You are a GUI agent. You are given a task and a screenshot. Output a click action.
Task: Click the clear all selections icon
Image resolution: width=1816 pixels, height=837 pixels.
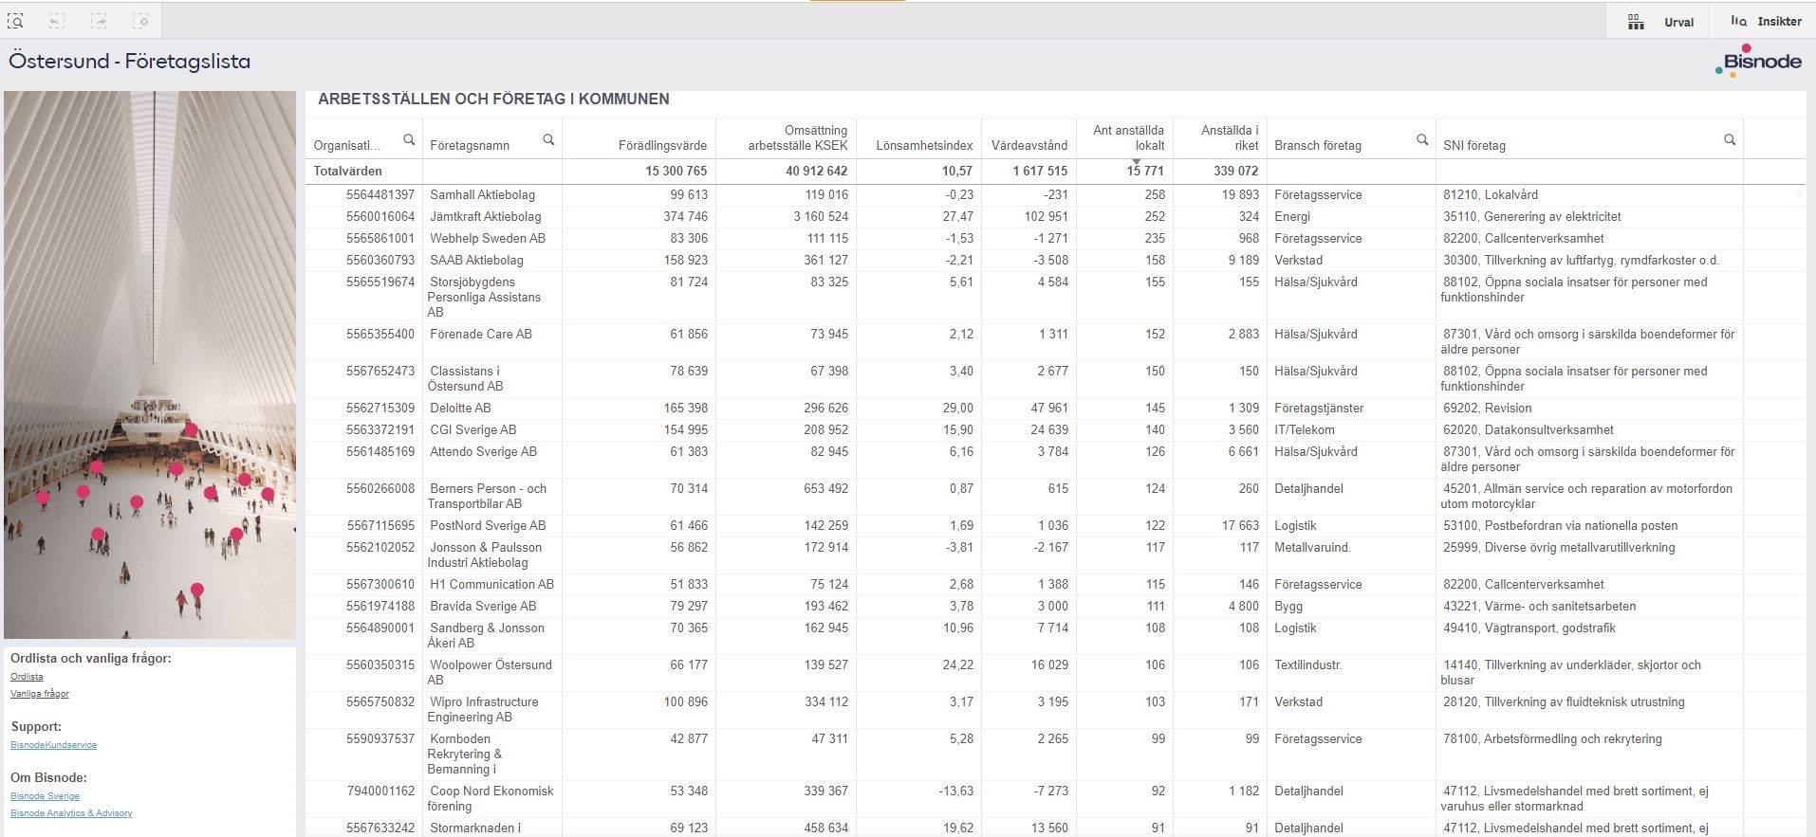click(140, 21)
